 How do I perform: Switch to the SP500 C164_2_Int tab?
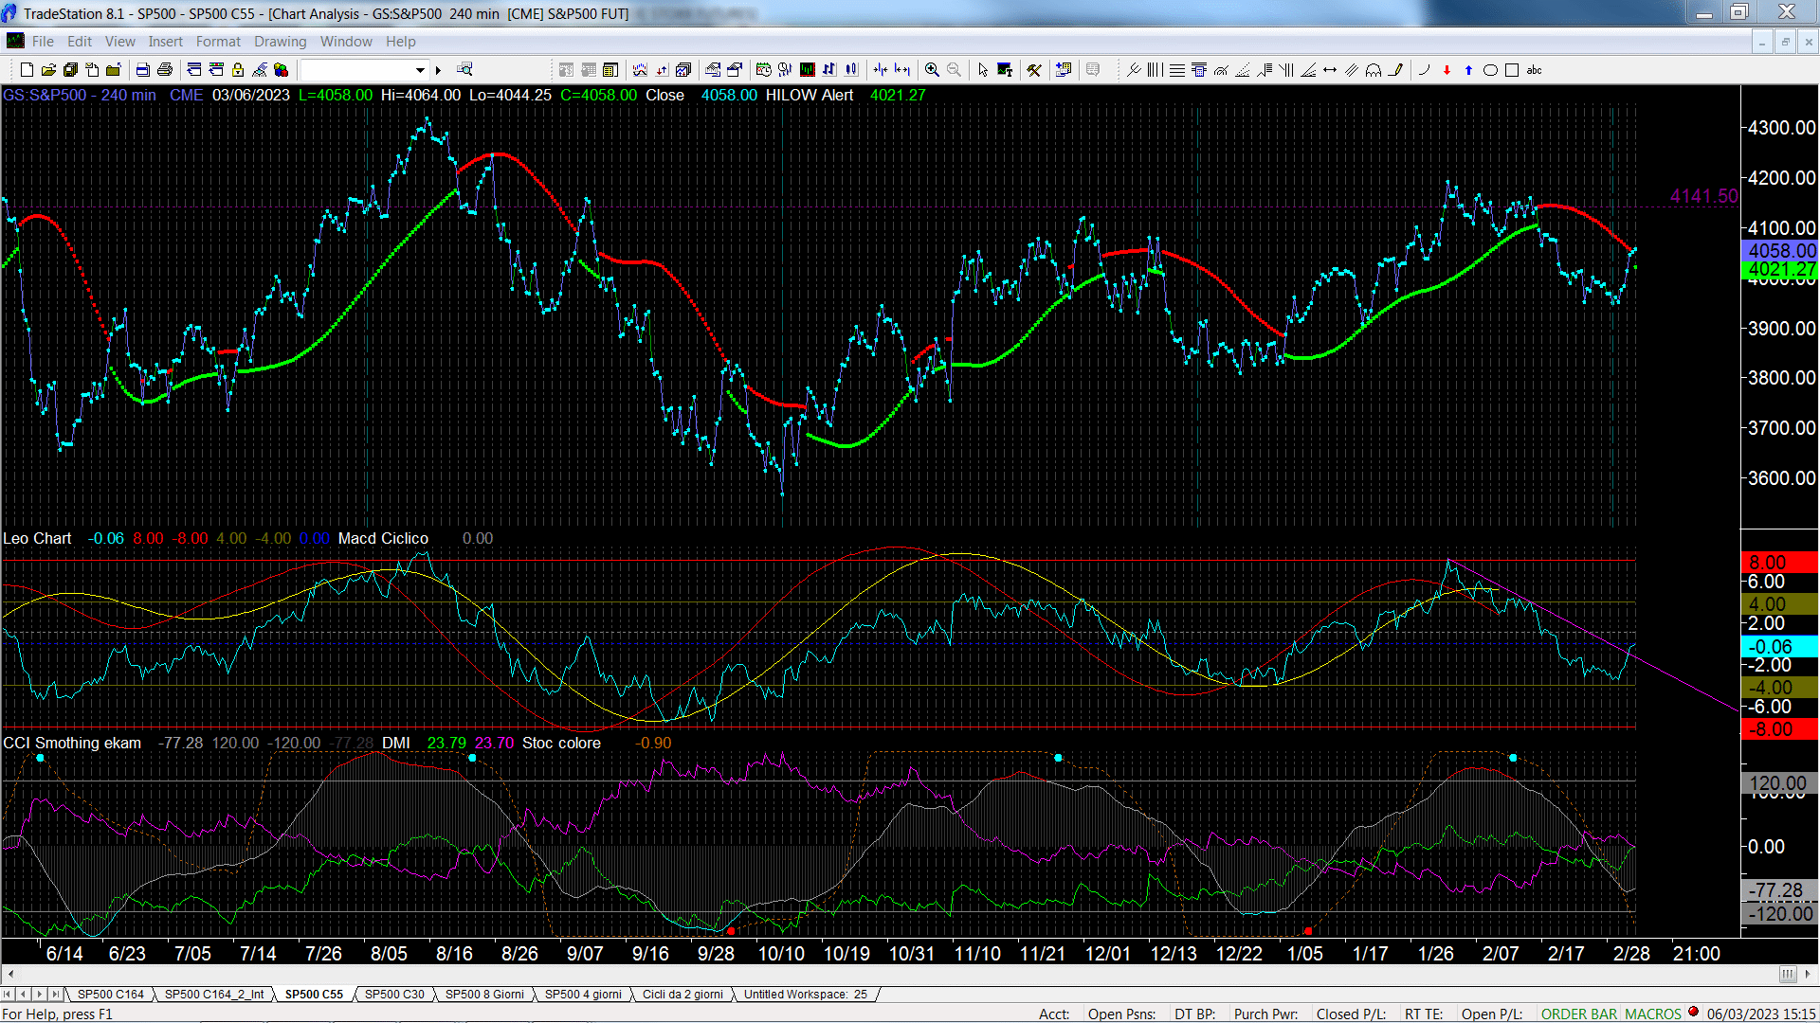pos(214,995)
